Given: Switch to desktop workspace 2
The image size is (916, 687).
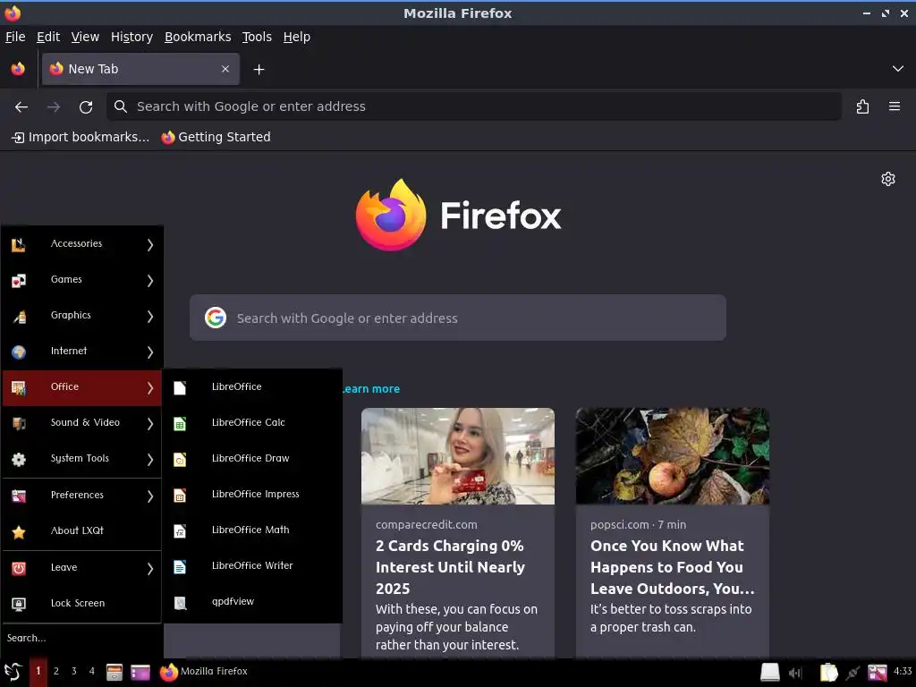Looking at the screenshot, I should pos(56,672).
